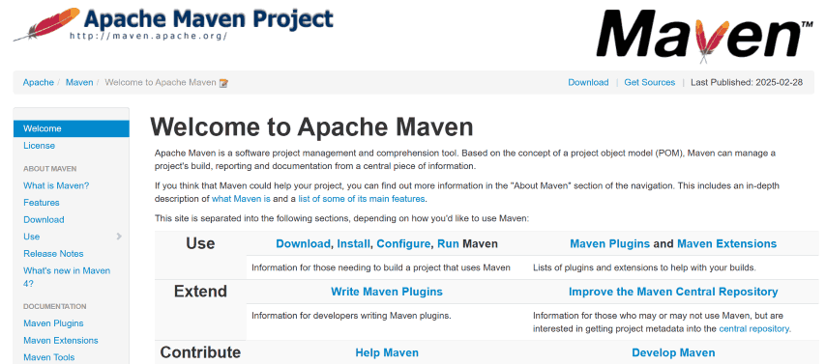
Task: Click the Welcome to Apache Maven heading
Action: coord(311,127)
